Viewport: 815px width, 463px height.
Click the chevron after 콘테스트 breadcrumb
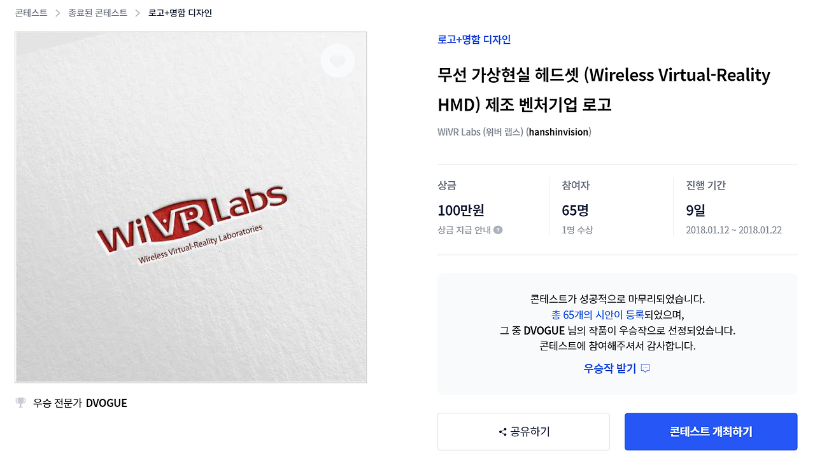click(x=57, y=13)
